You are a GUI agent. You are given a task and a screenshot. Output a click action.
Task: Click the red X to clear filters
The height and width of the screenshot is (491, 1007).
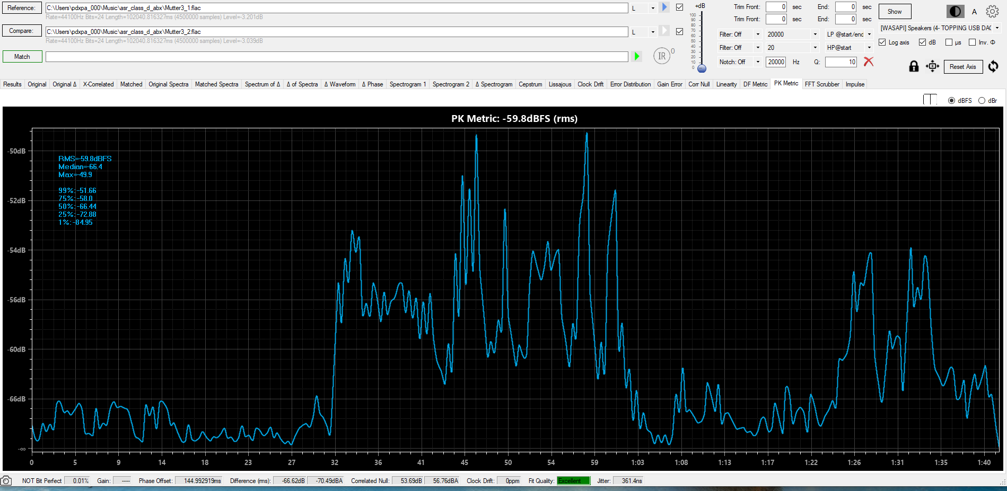[x=869, y=62]
